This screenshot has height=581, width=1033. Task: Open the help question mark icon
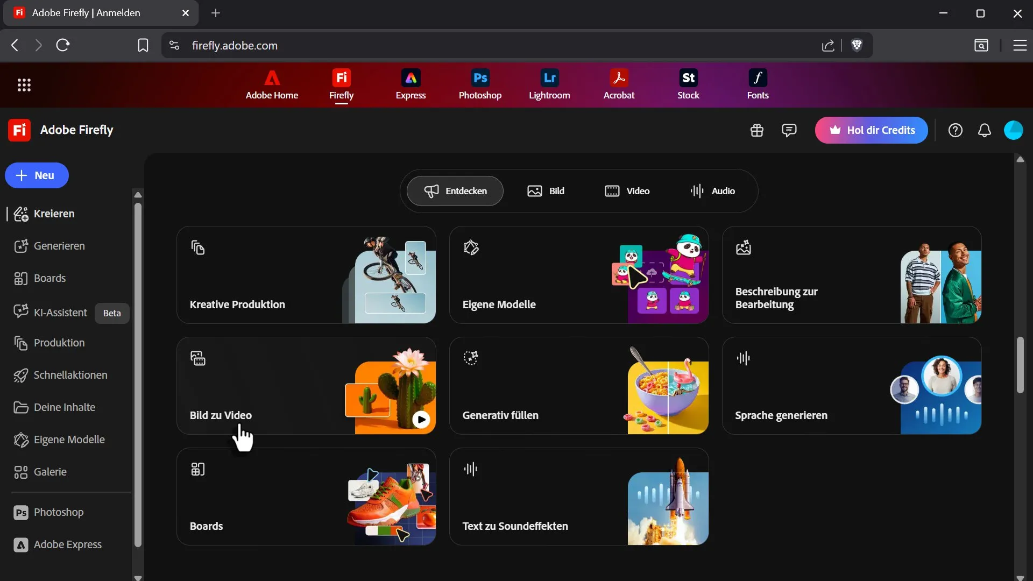pyautogui.click(x=955, y=130)
